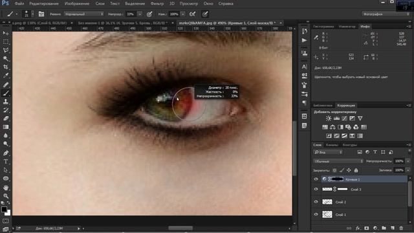
Task: Select the Zoom tool
Action: point(6,195)
